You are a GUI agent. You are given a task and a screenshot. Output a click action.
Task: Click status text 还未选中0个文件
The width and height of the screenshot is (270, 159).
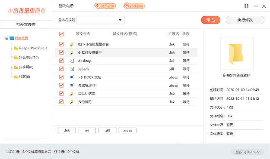pyautogui.click(x=67, y=152)
